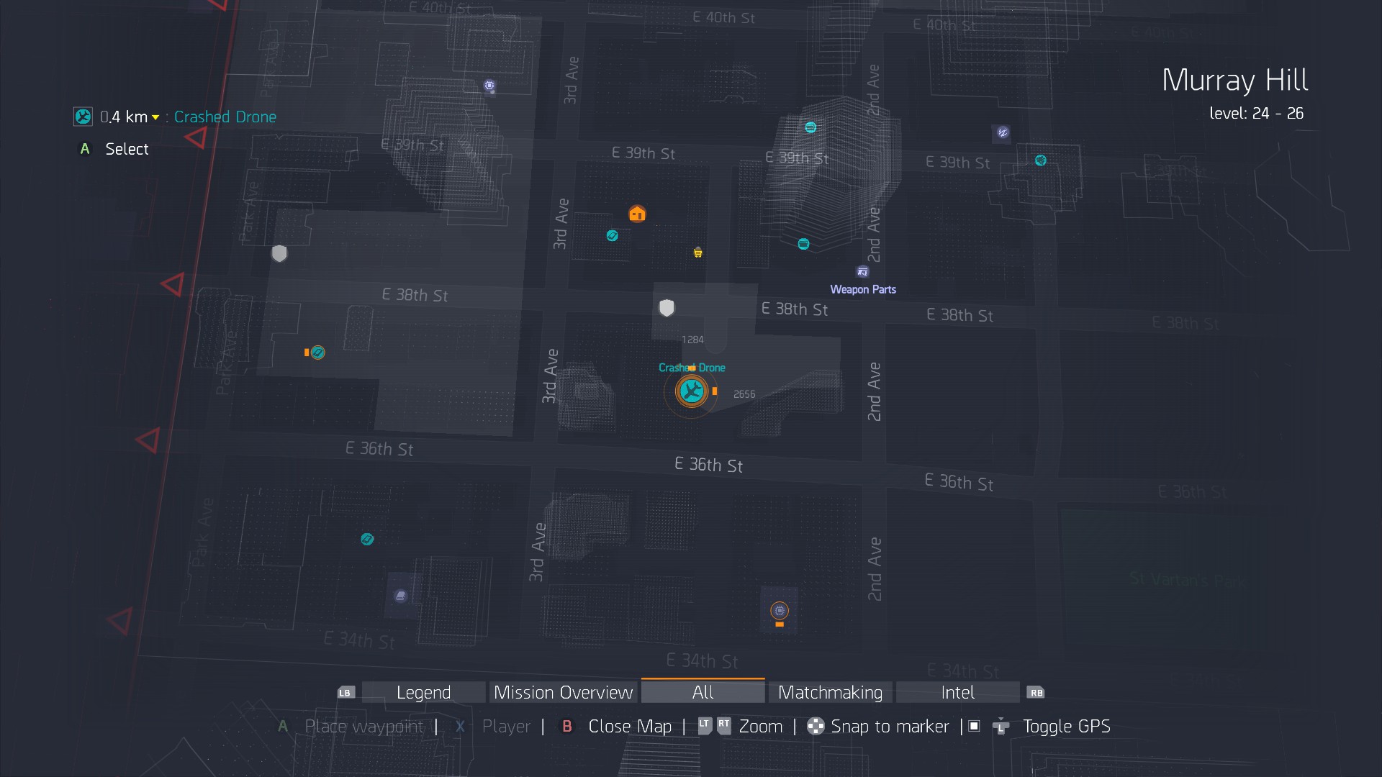The image size is (1382, 777).
Task: Click the RB bumper icon right of Intel
Action: 1036,693
